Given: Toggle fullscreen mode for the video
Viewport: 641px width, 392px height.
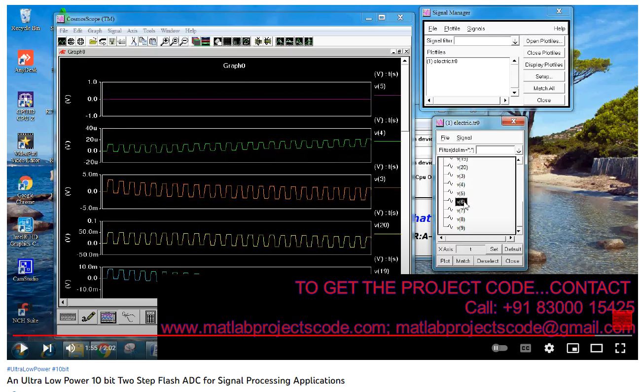Looking at the screenshot, I should (620, 348).
